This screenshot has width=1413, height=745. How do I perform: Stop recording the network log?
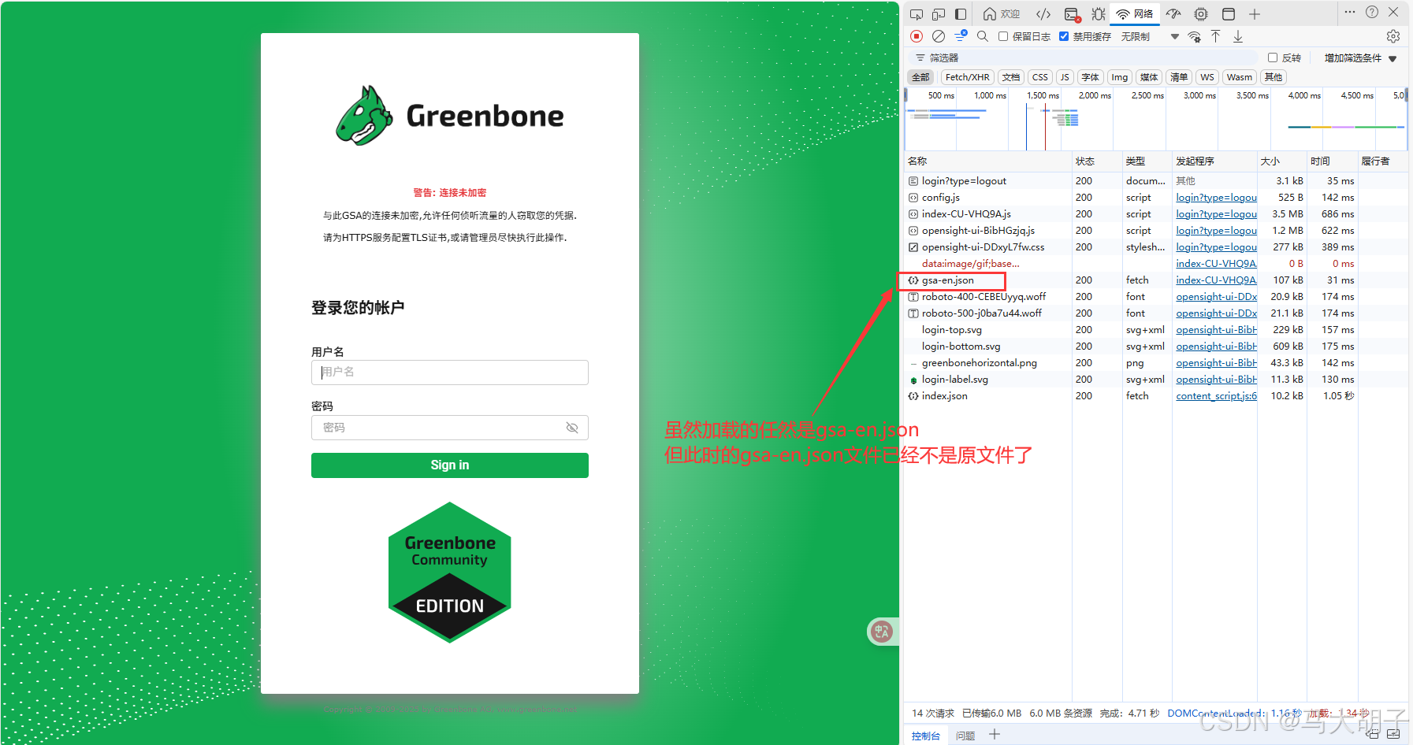click(x=917, y=36)
